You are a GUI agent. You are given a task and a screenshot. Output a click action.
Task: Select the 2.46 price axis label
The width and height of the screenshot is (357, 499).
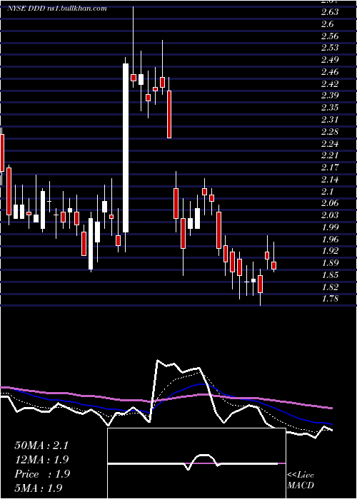[x=330, y=72]
